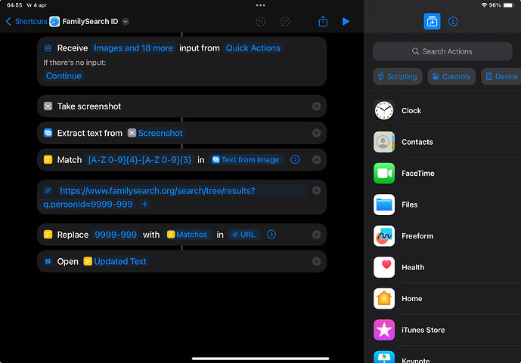
Task: Click the URL action link icon
Action: [48, 191]
